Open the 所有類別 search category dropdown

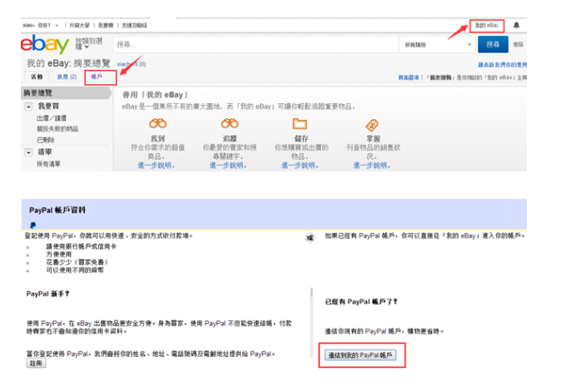(437, 45)
